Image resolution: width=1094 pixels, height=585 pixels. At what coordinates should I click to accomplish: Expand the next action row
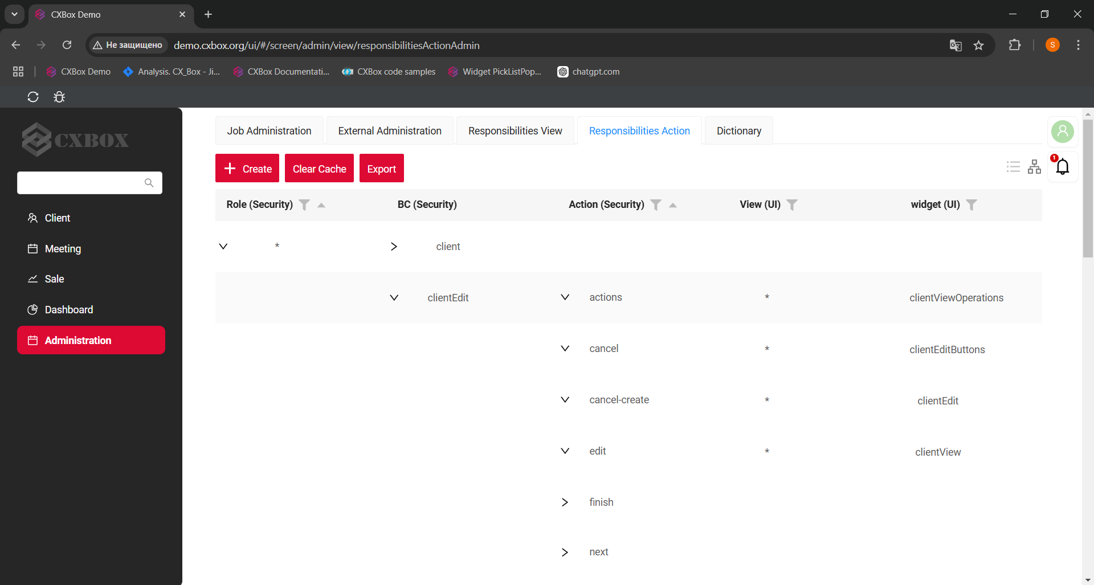pyautogui.click(x=565, y=553)
